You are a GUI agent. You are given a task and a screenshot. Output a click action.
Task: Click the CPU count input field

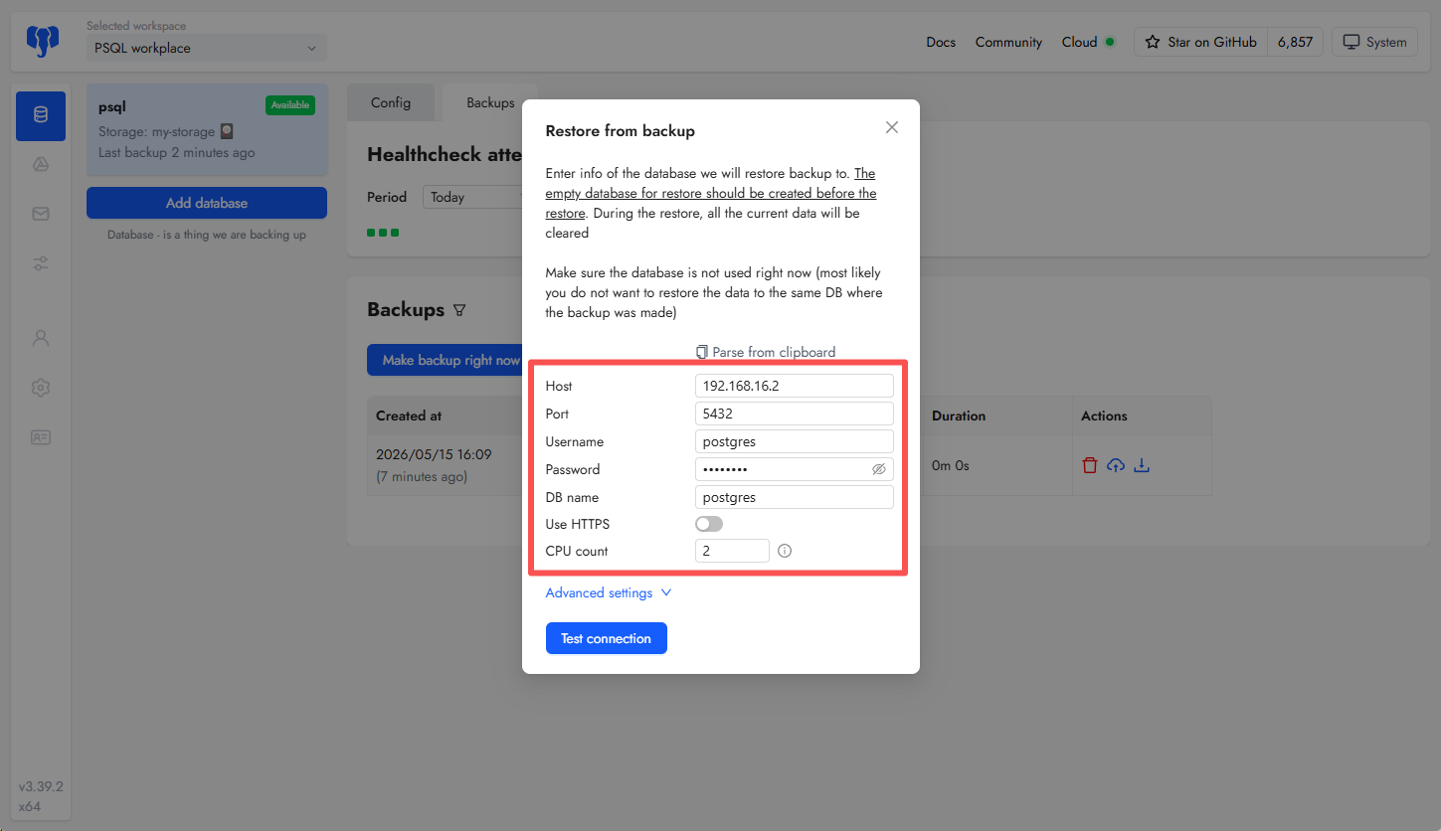pos(732,551)
